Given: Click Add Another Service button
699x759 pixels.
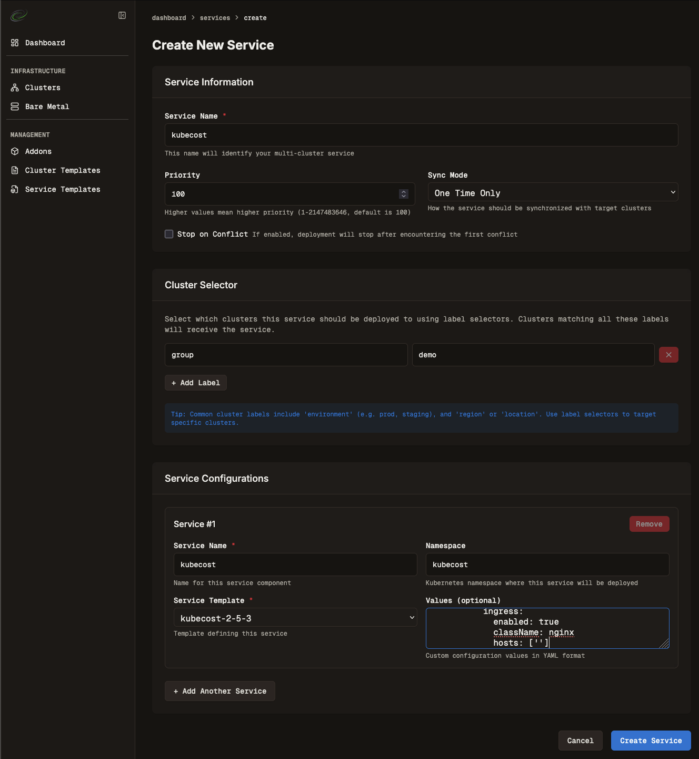Looking at the screenshot, I should tap(220, 691).
